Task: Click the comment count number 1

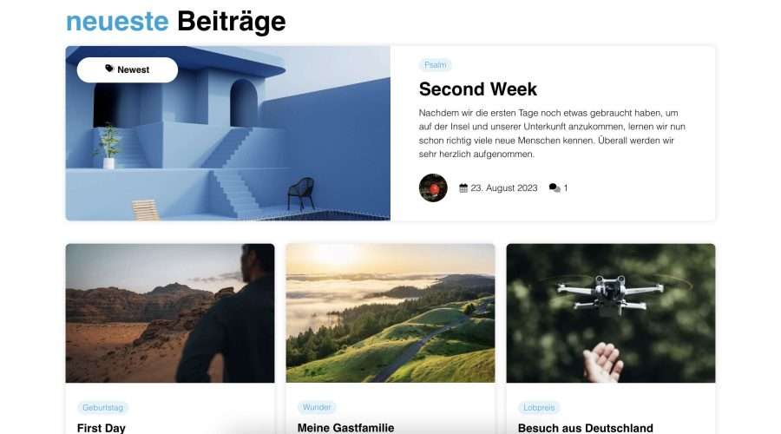Action: (x=565, y=187)
